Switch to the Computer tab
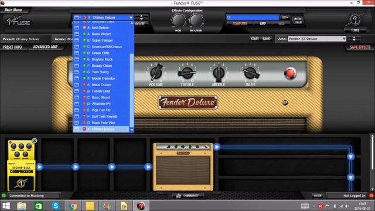This screenshot has width=375, height=211. (x=240, y=23)
